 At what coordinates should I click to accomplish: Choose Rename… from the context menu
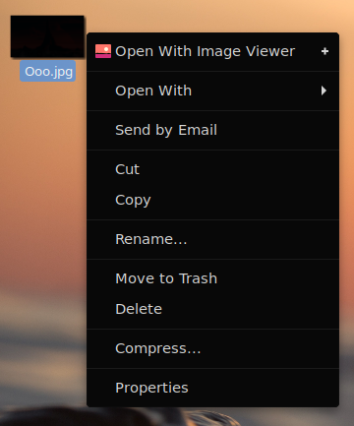tap(212, 239)
